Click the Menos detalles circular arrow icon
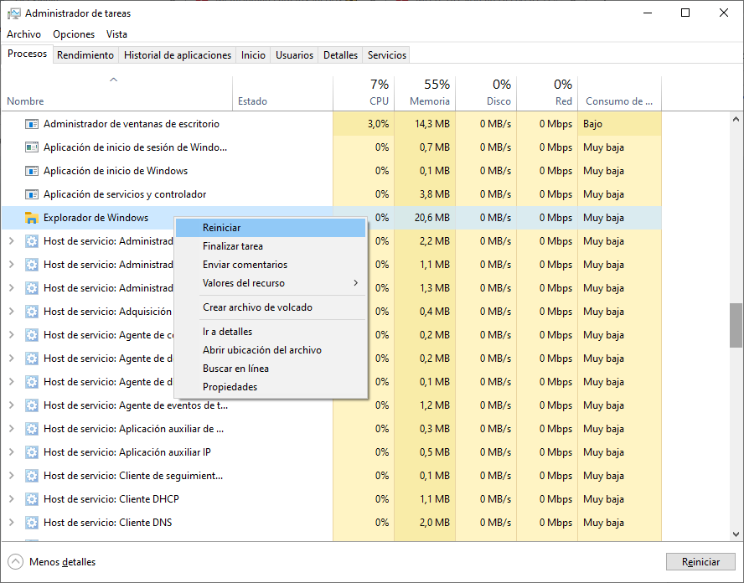This screenshot has width=744, height=583. (15, 562)
